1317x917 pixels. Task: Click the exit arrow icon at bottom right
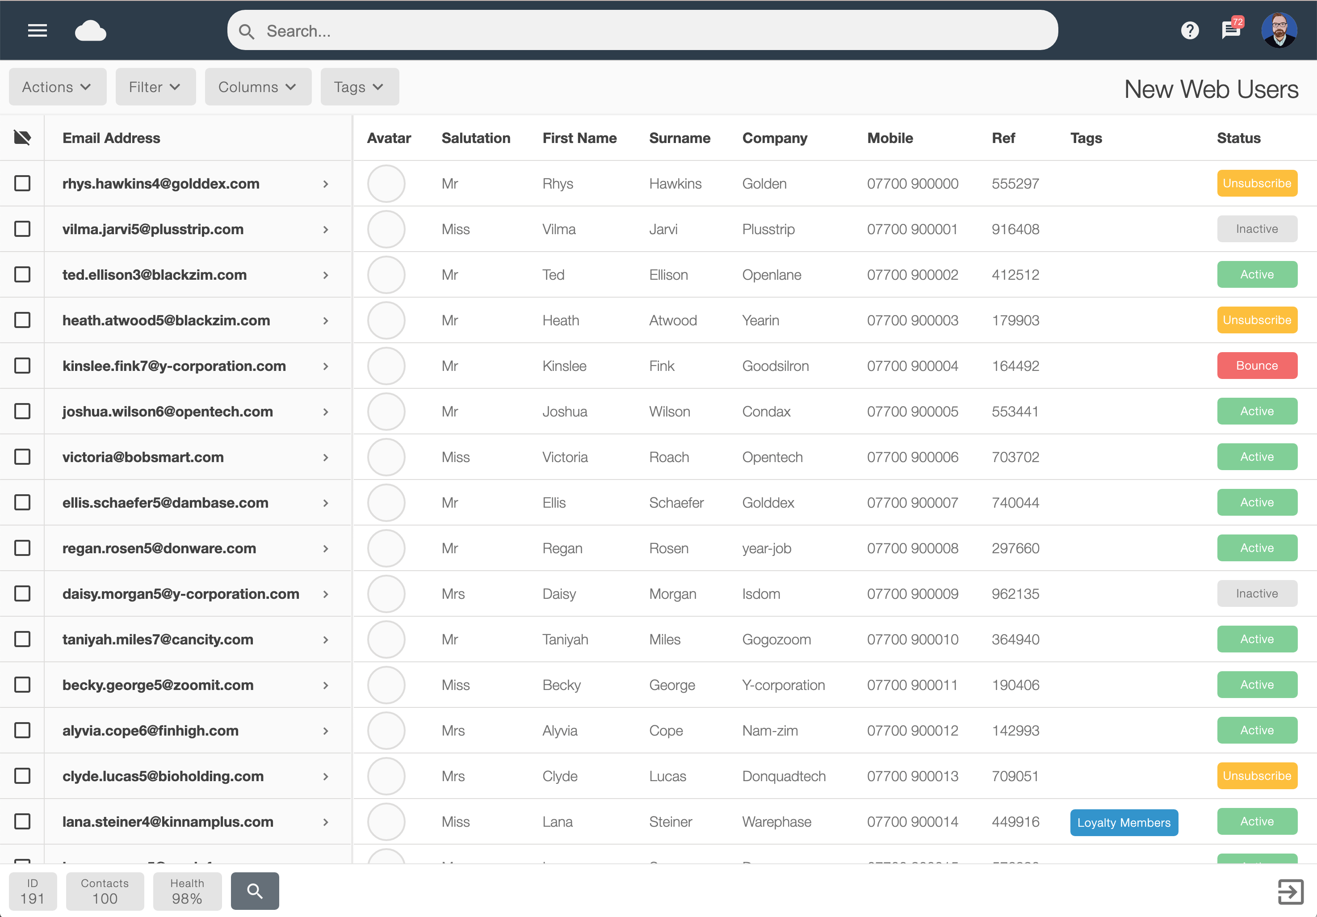pyautogui.click(x=1291, y=891)
